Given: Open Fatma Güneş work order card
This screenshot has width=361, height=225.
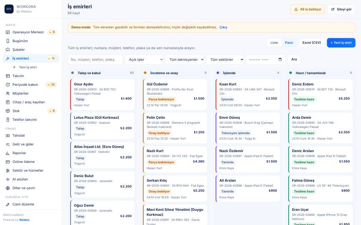Looking at the screenshot, I should point(320,189).
